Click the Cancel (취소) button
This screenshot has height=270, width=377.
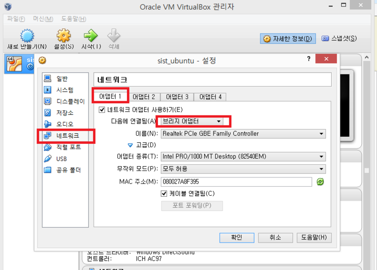tap(275, 237)
